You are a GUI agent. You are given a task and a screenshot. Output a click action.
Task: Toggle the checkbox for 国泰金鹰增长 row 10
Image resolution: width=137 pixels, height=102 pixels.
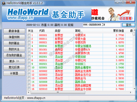coord(29,67)
